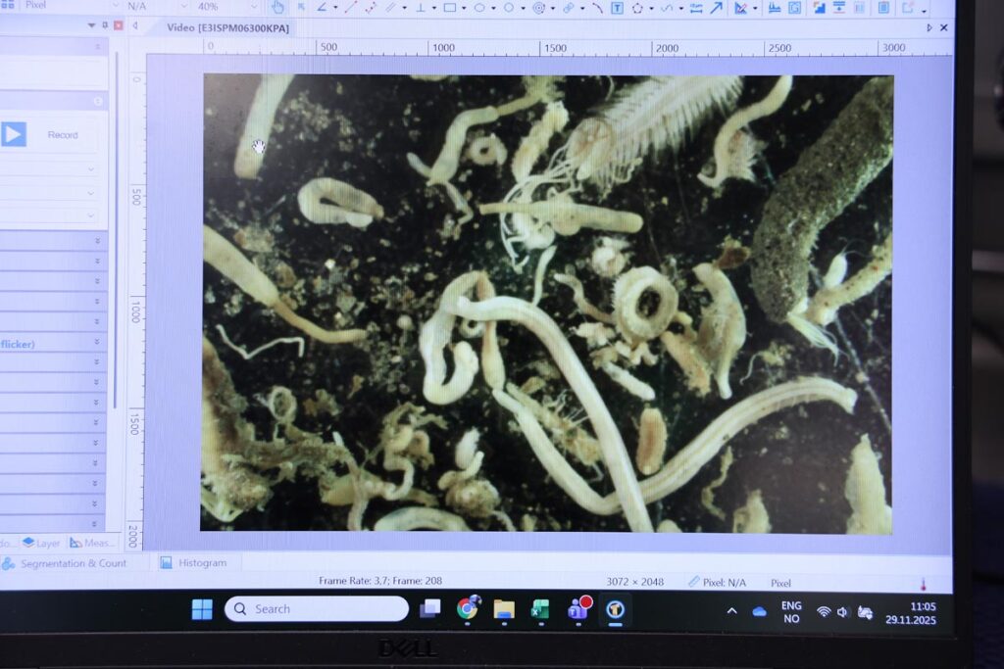Choose the polygon measurement tool
This screenshot has width=1004, height=669.
(x=637, y=8)
